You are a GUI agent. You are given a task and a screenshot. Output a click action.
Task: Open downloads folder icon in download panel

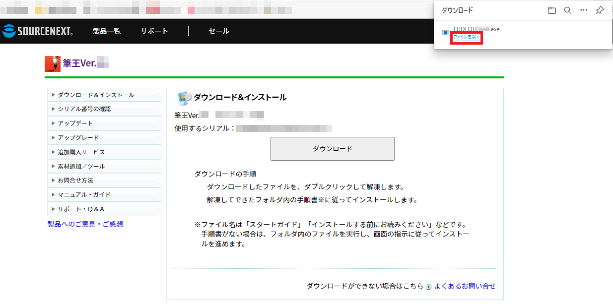[552, 10]
